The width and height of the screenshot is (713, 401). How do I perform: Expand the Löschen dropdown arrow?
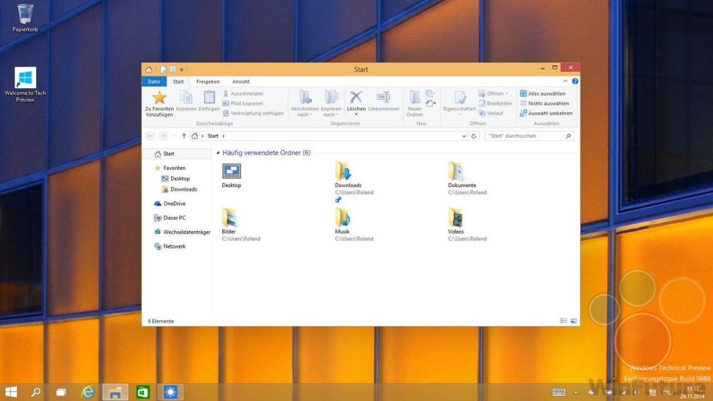click(x=356, y=115)
